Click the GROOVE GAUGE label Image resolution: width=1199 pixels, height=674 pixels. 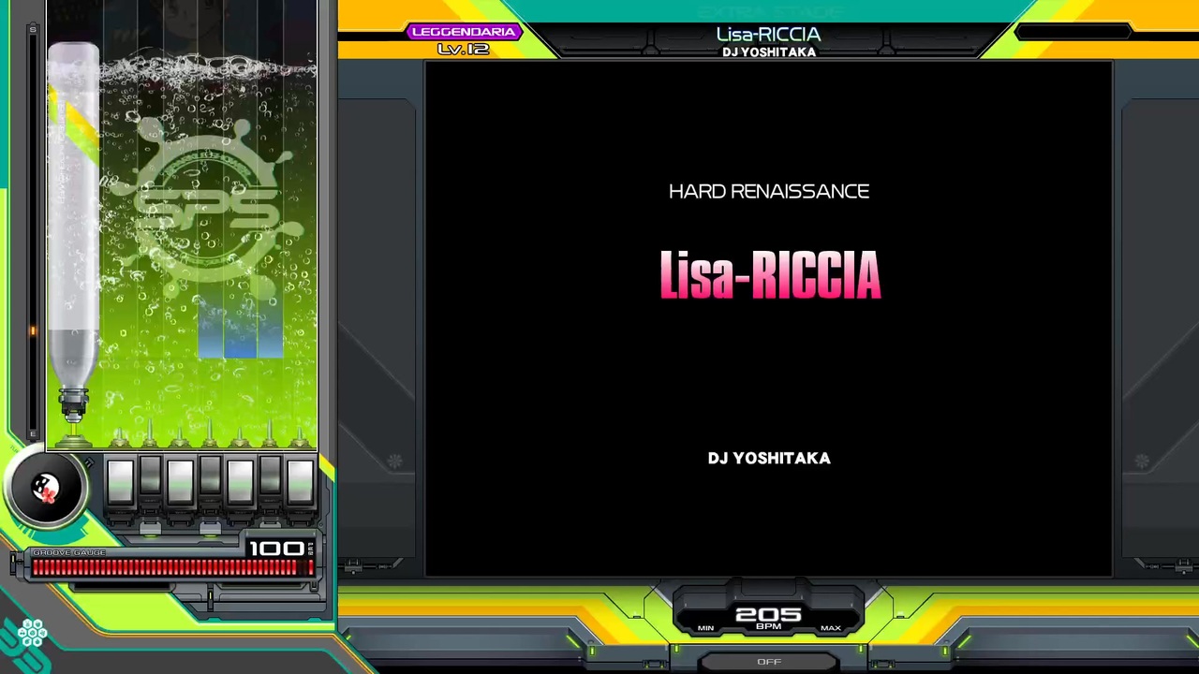click(x=70, y=552)
